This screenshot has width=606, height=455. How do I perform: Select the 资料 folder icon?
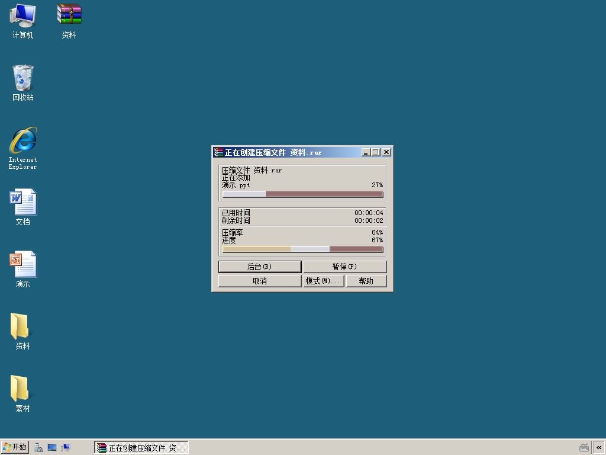pos(22,332)
